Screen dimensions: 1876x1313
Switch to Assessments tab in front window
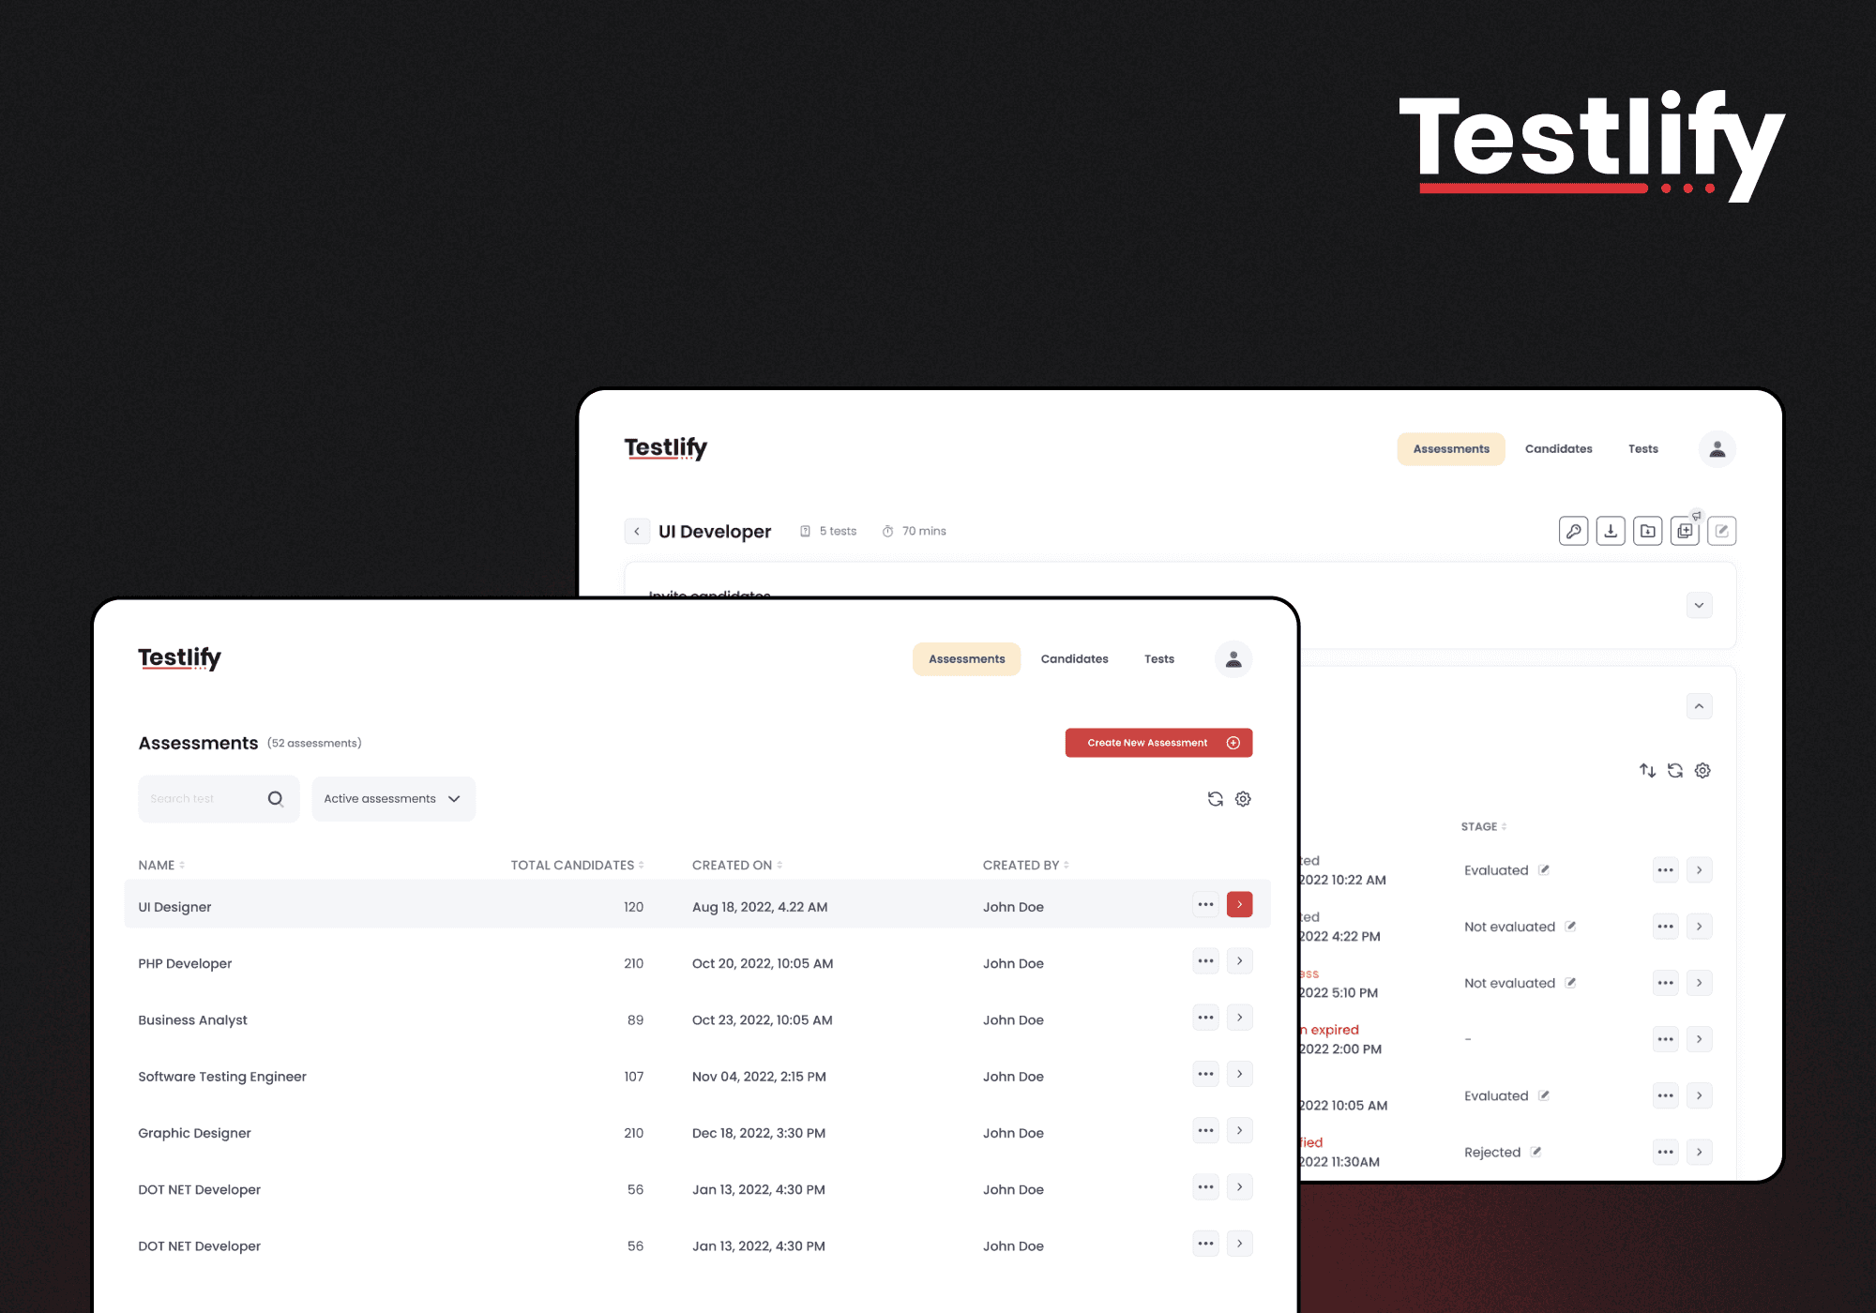pyautogui.click(x=967, y=659)
